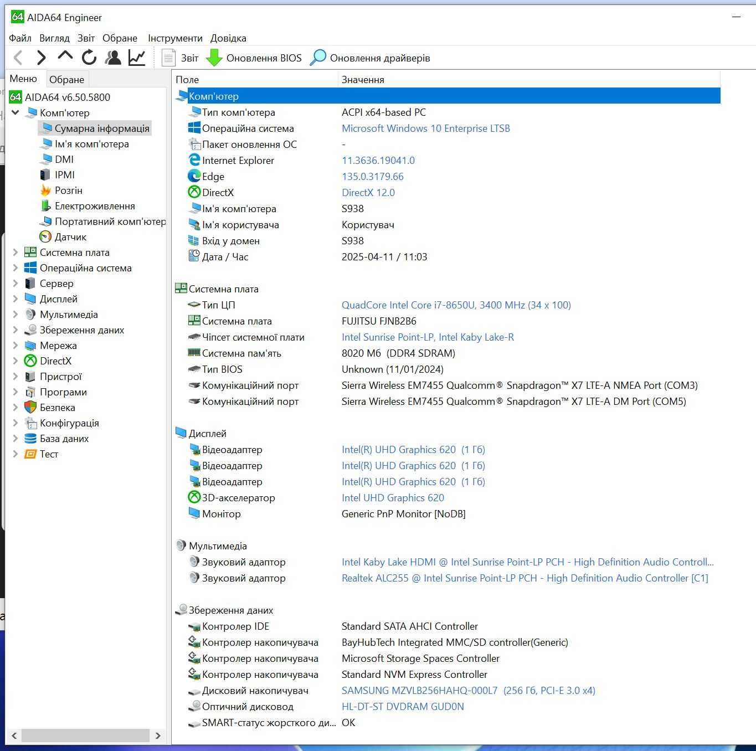The width and height of the screenshot is (756, 751).
Task: Expand the Пристрої tree node
Action: tap(16, 376)
